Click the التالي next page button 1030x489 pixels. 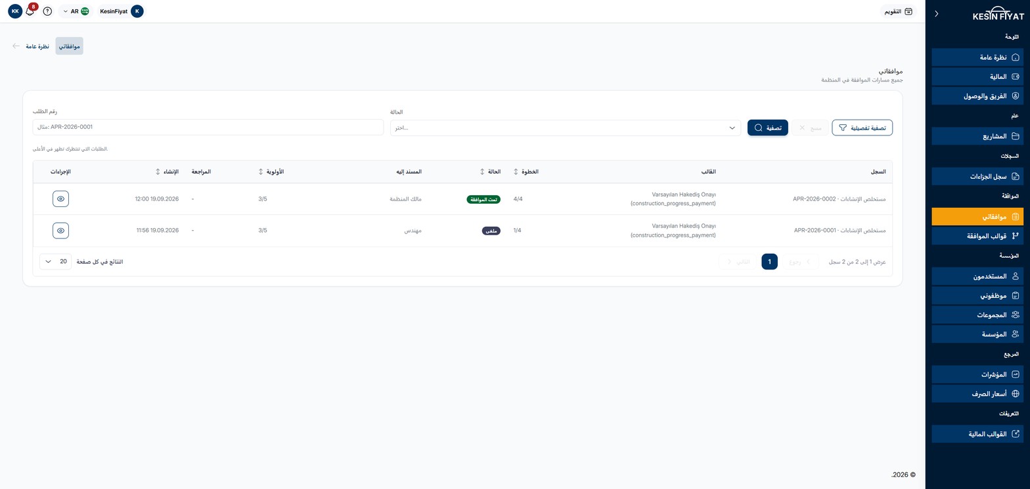[738, 262]
